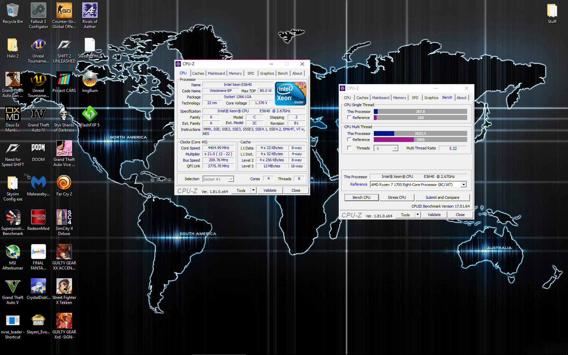
Task: Open the Stuff folder on the desktop
Action: click(x=552, y=14)
